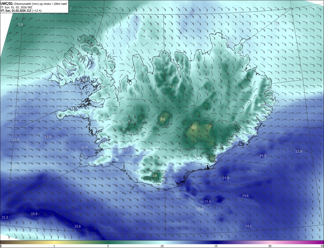Select the 14.1 value near the bottom
The height and width of the screenshot is (248, 324).
coord(248,226)
